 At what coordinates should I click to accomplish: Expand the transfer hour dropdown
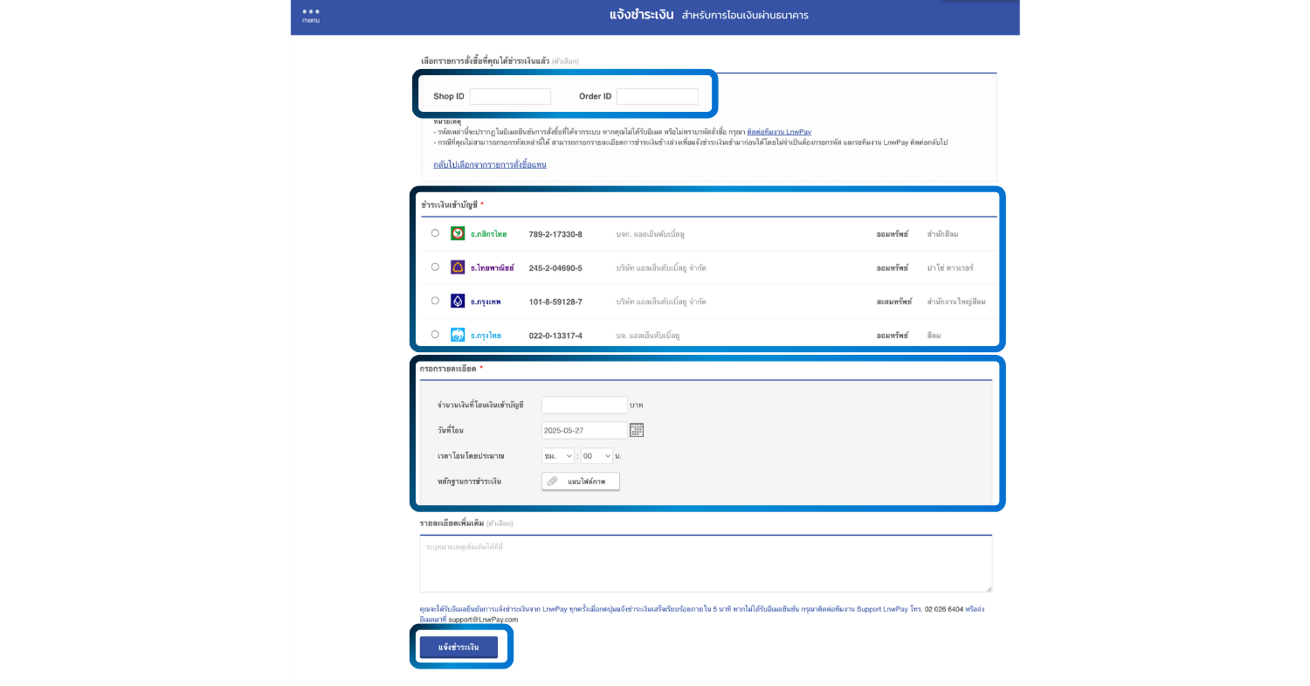tap(558, 456)
